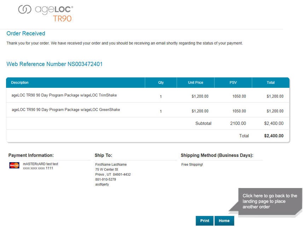The image size is (305, 227).
Task: Select the GreenShake package row description
Action: click(65, 110)
